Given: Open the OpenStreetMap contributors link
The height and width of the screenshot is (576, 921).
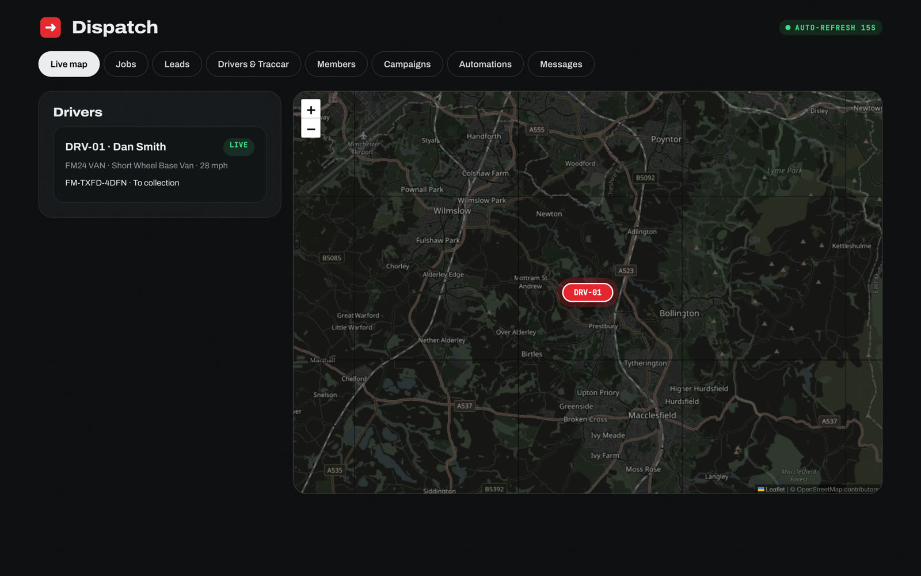Looking at the screenshot, I should coord(838,489).
